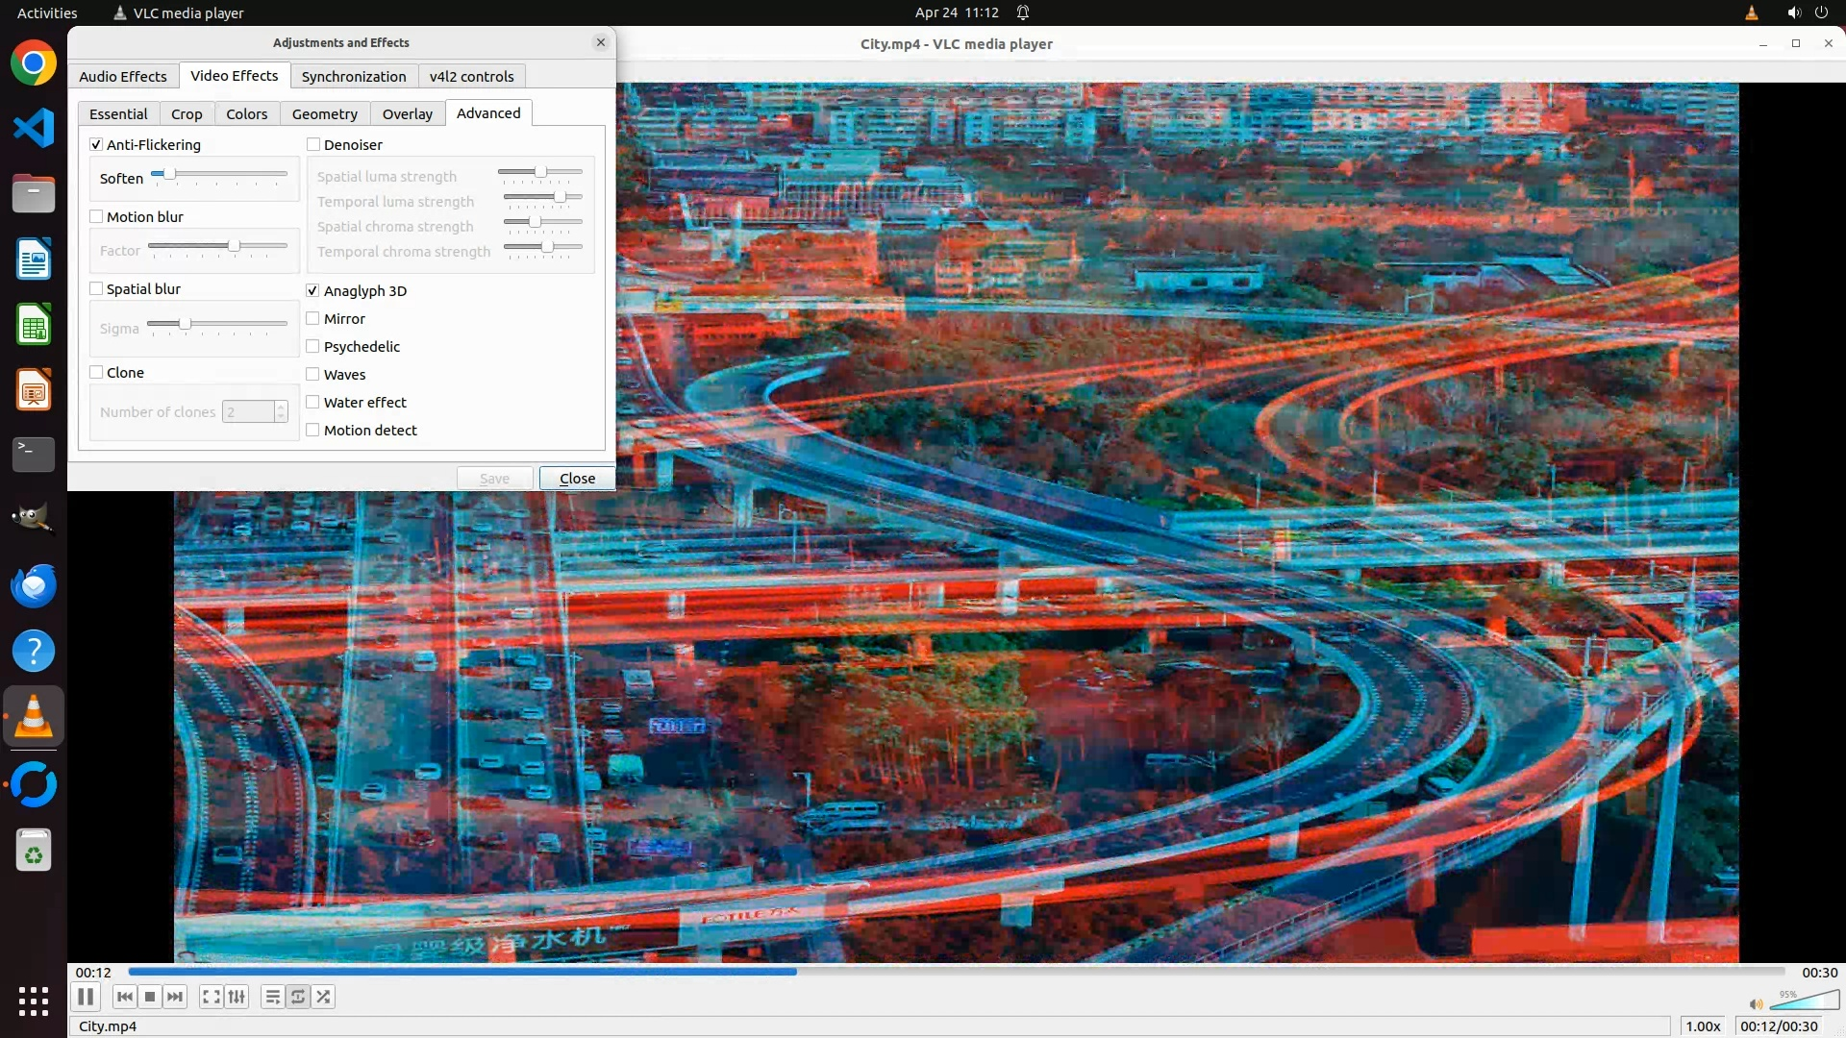Image resolution: width=1846 pixels, height=1038 pixels.
Task: Open the Audio Effects tab
Action: tap(122, 76)
